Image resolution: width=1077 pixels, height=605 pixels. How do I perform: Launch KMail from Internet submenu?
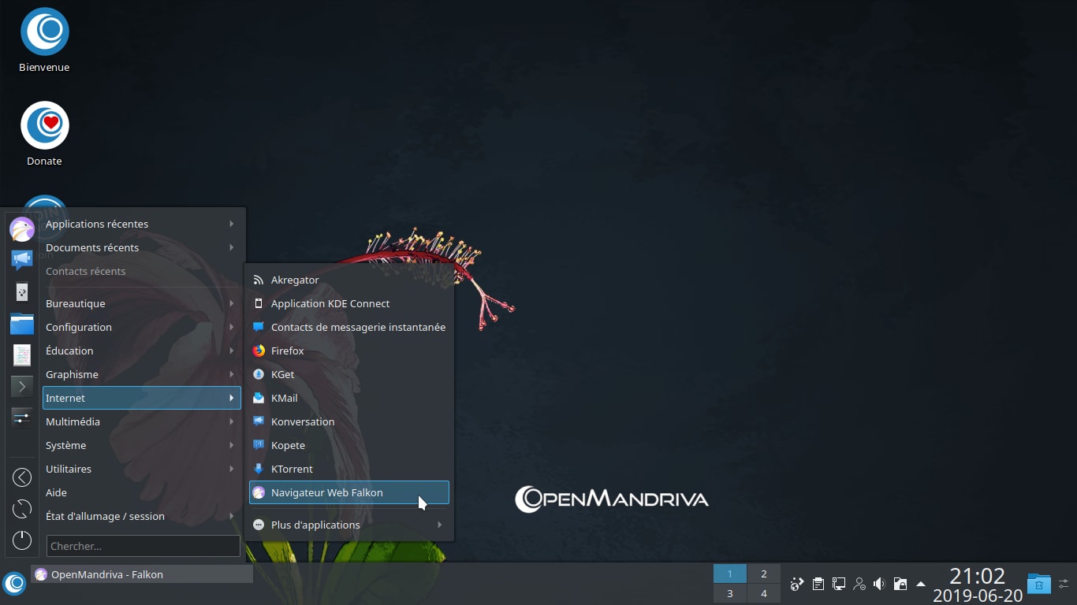pyautogui.click(x=349, y=398)
